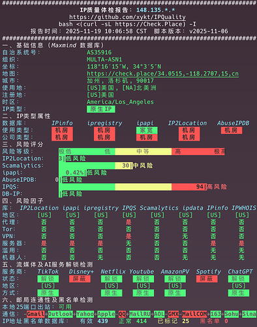Image resolution: width=257 pixels, height=327 pixels.
Task: Click the IPWHOIS column header
Action: (x=244, y=208)
